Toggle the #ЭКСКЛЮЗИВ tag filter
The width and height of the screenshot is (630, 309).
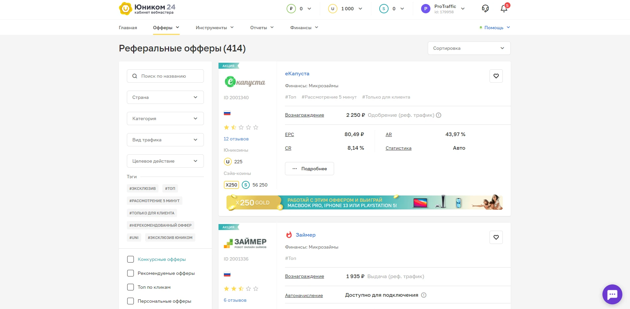[x=142, y=189]
